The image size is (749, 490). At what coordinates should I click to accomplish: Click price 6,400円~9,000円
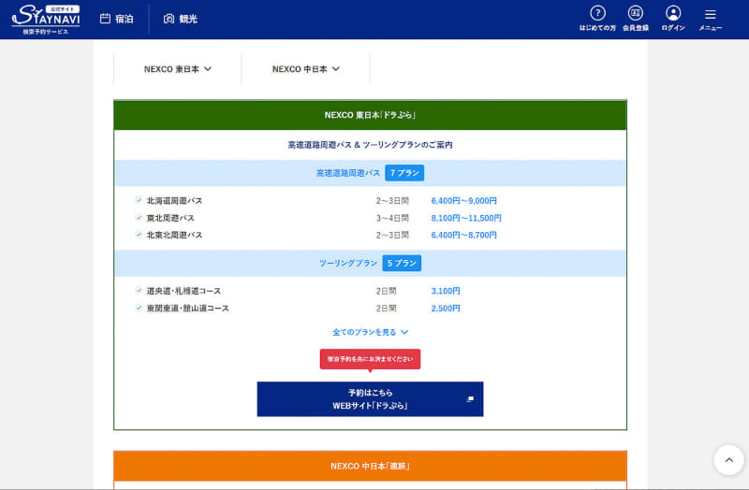point(463,201)
